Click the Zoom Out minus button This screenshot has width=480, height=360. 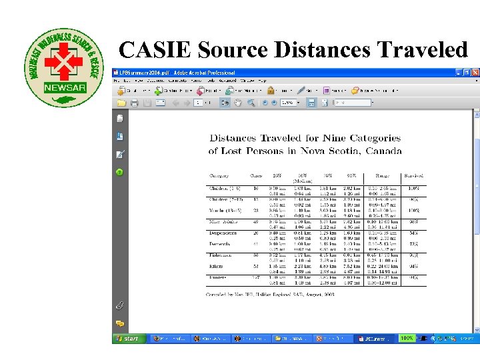click(265, 103)
